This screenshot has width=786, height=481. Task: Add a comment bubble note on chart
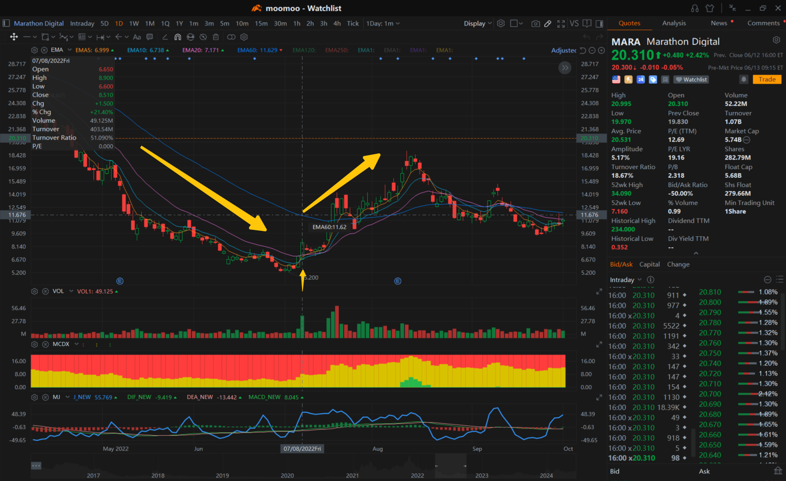click(149, 37)
